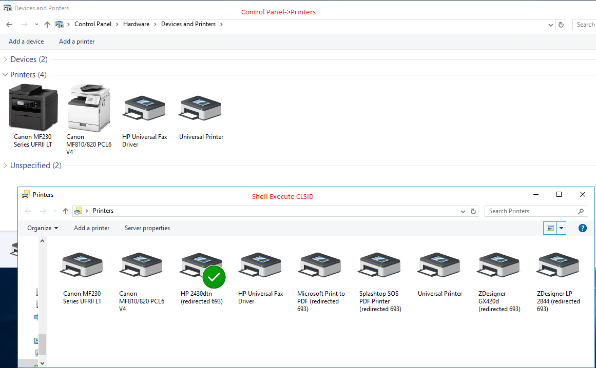Click the Search box in Devices and Printers
Viewport: 596px width, 368px height.
pyautogui.click(x=584, y=24)
